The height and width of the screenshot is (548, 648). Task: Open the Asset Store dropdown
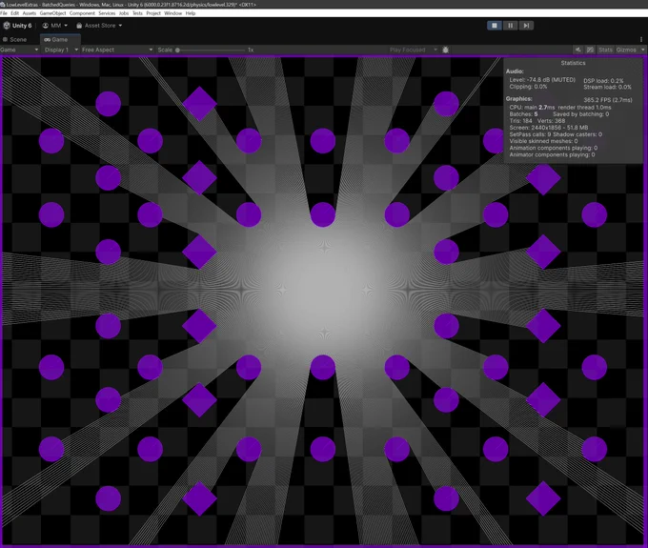[x=100, y=26]
